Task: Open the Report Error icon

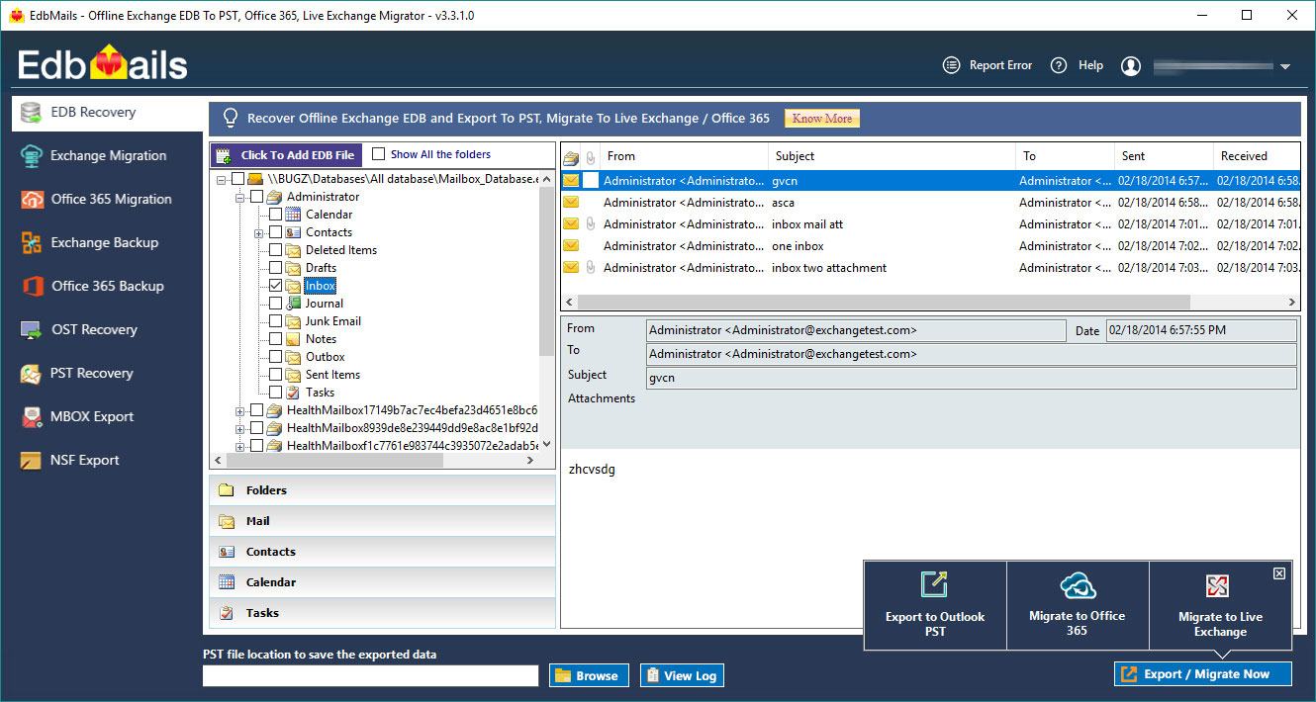Action: tap(951, 65)
